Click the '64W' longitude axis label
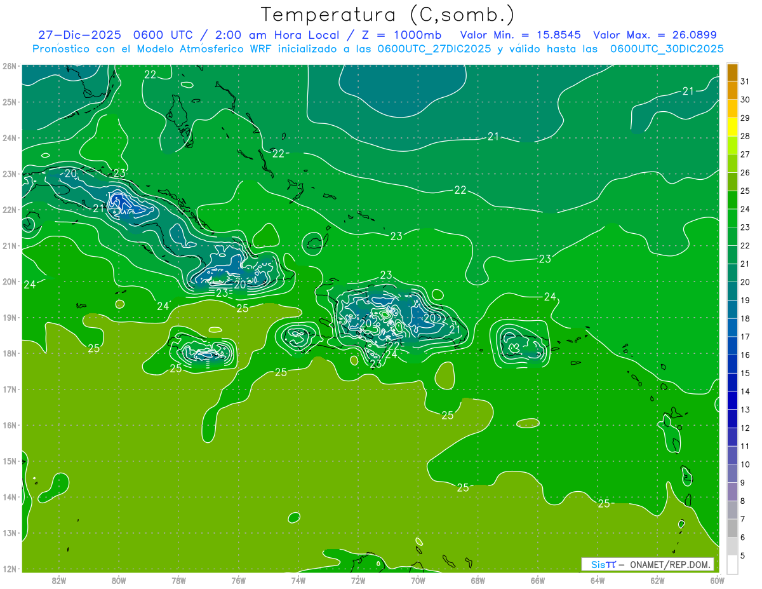762x589 pixels. (x=598, y=580)
